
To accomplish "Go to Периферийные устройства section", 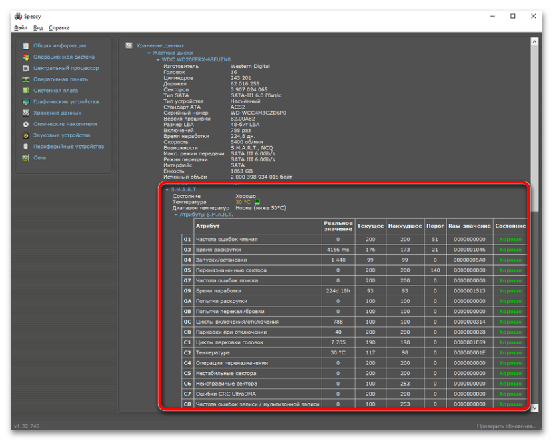I will 69,147.
